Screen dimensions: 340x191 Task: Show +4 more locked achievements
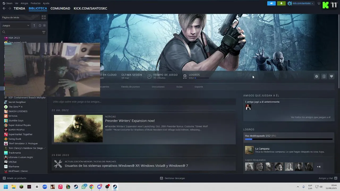click(319, 167)
